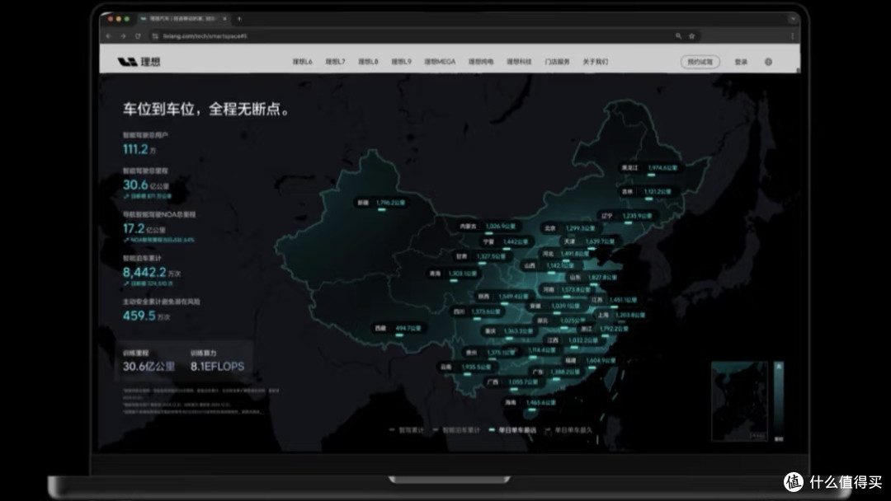This screenshot has width=891, height=501.
Task: Click the 内蒙古 1,026.9公里 map label
Action: click(x=488, y=227)
